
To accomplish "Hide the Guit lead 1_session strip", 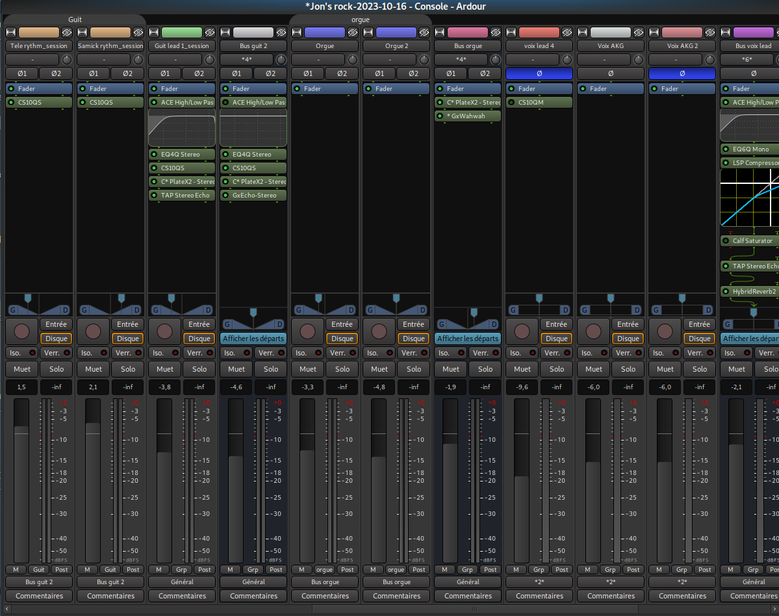I will (209, 32).
